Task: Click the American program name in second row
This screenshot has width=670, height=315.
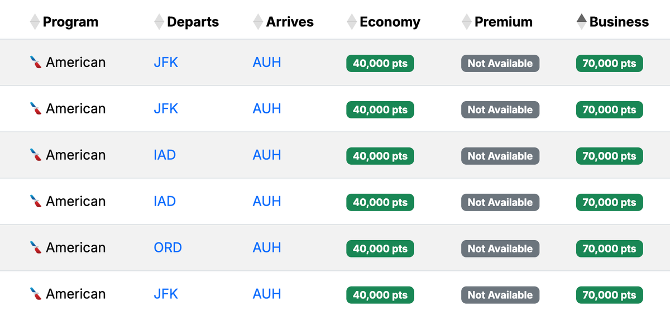Action: point(75,109)
